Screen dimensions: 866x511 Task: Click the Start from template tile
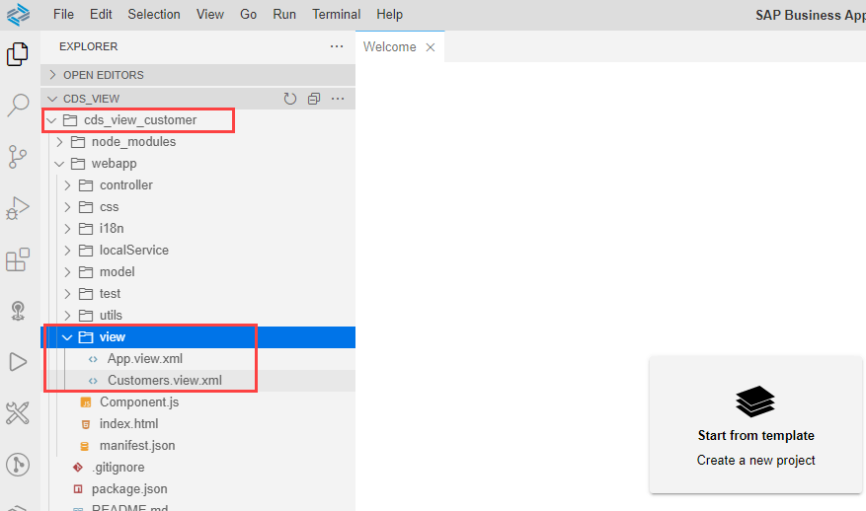[x=755, y=424]
